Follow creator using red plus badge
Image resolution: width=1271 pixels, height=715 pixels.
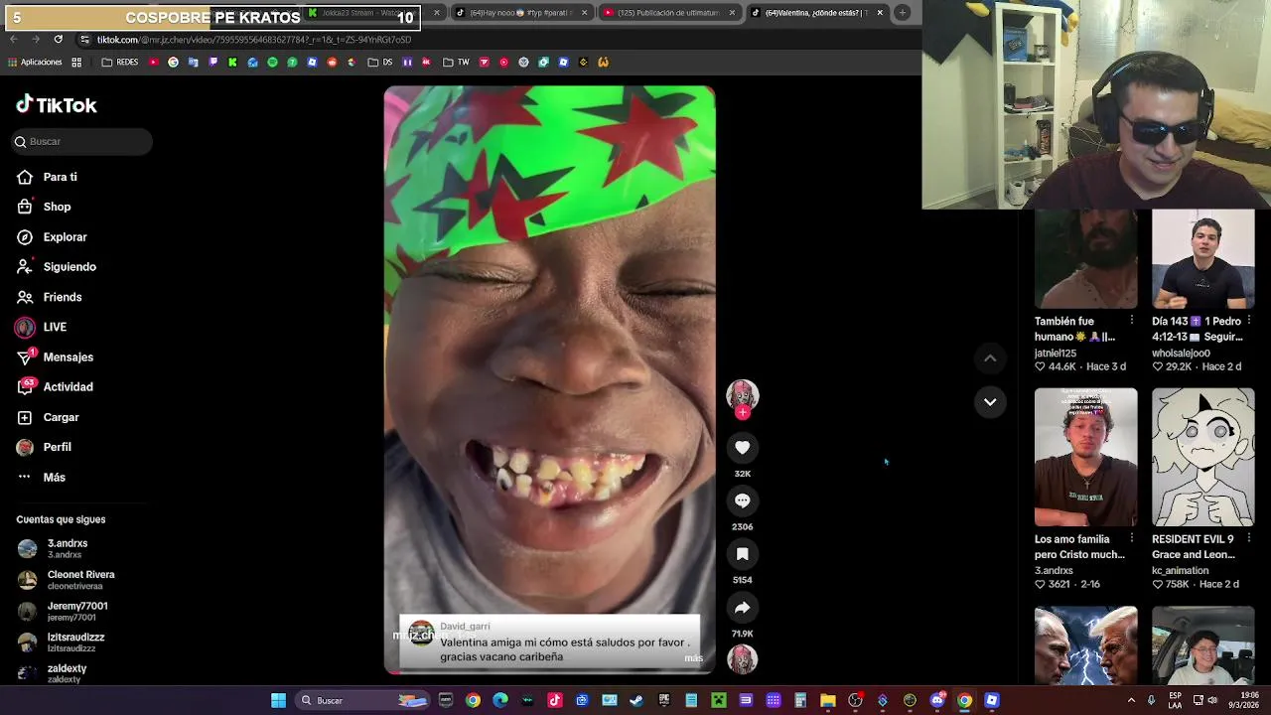(x=742, y=412)
